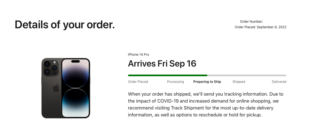
Task: Click Track Shipment in the description text
Action: (x=187, y=108)
